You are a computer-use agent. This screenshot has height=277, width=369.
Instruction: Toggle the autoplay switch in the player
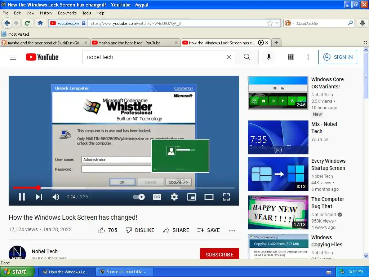pyautogui.click(x=139, y=197)
